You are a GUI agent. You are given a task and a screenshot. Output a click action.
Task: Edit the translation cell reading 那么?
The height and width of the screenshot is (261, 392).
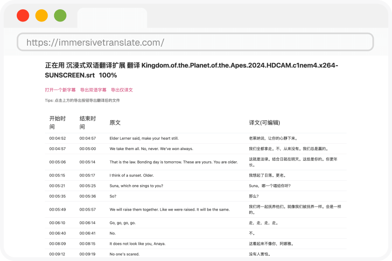pos(255,196)
